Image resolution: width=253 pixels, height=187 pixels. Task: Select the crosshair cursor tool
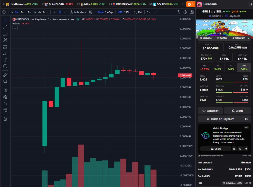tap(5, 21)
